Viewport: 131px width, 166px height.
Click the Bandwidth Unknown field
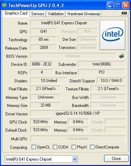pyautogui.click(x=108, y=105)
